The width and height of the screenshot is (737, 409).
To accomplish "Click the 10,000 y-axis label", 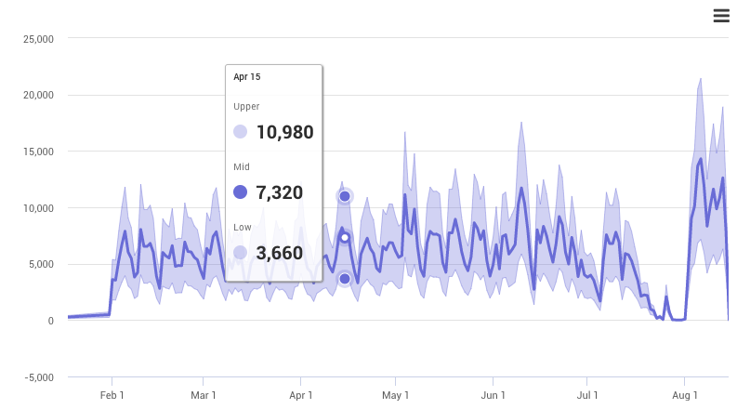I will coord(38,208).
